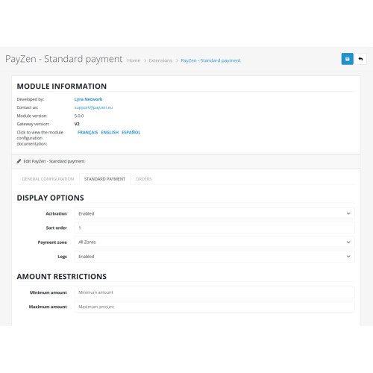Screen dimensions: 373x373
Task: Click the blue save button icon
Action: point(347,59)
